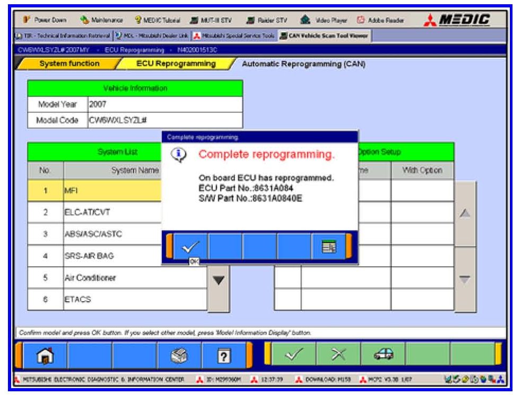This screenshot has height=395, width=513.
Task: Click Power Down in top toolbar
Action: 45,20
